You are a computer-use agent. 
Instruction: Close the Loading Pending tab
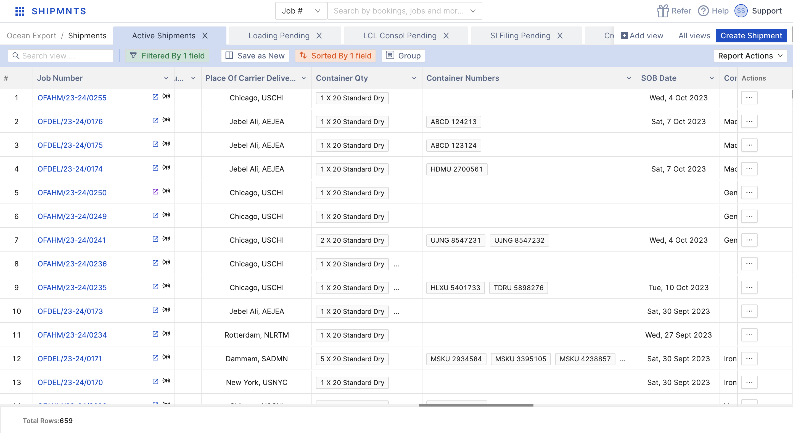(x=319, y=36)
